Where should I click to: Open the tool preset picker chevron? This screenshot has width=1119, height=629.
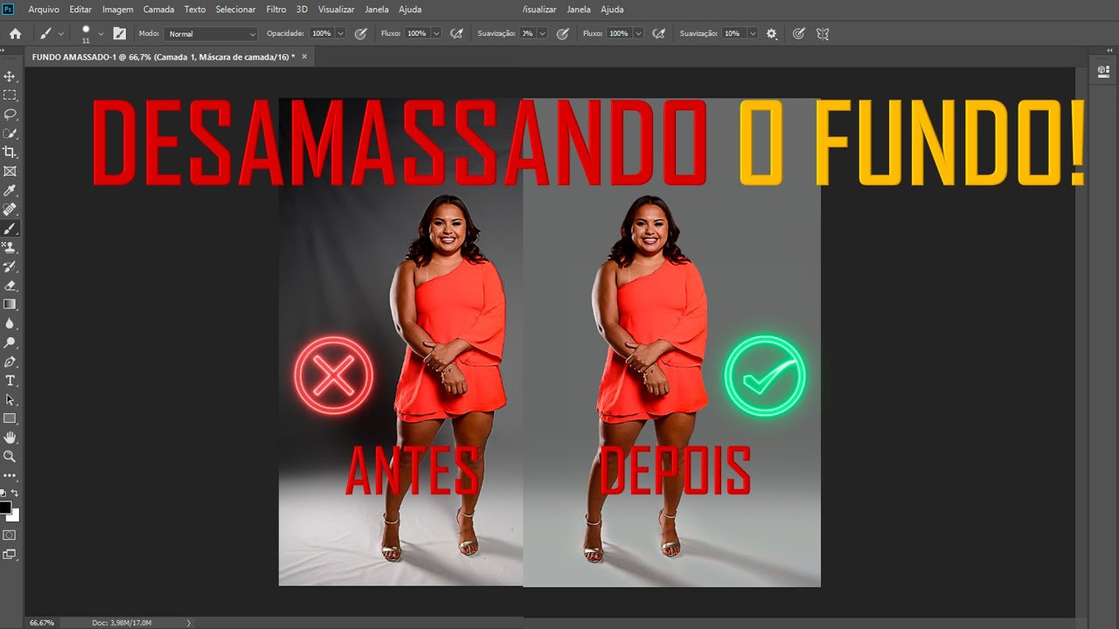[60, 34]
